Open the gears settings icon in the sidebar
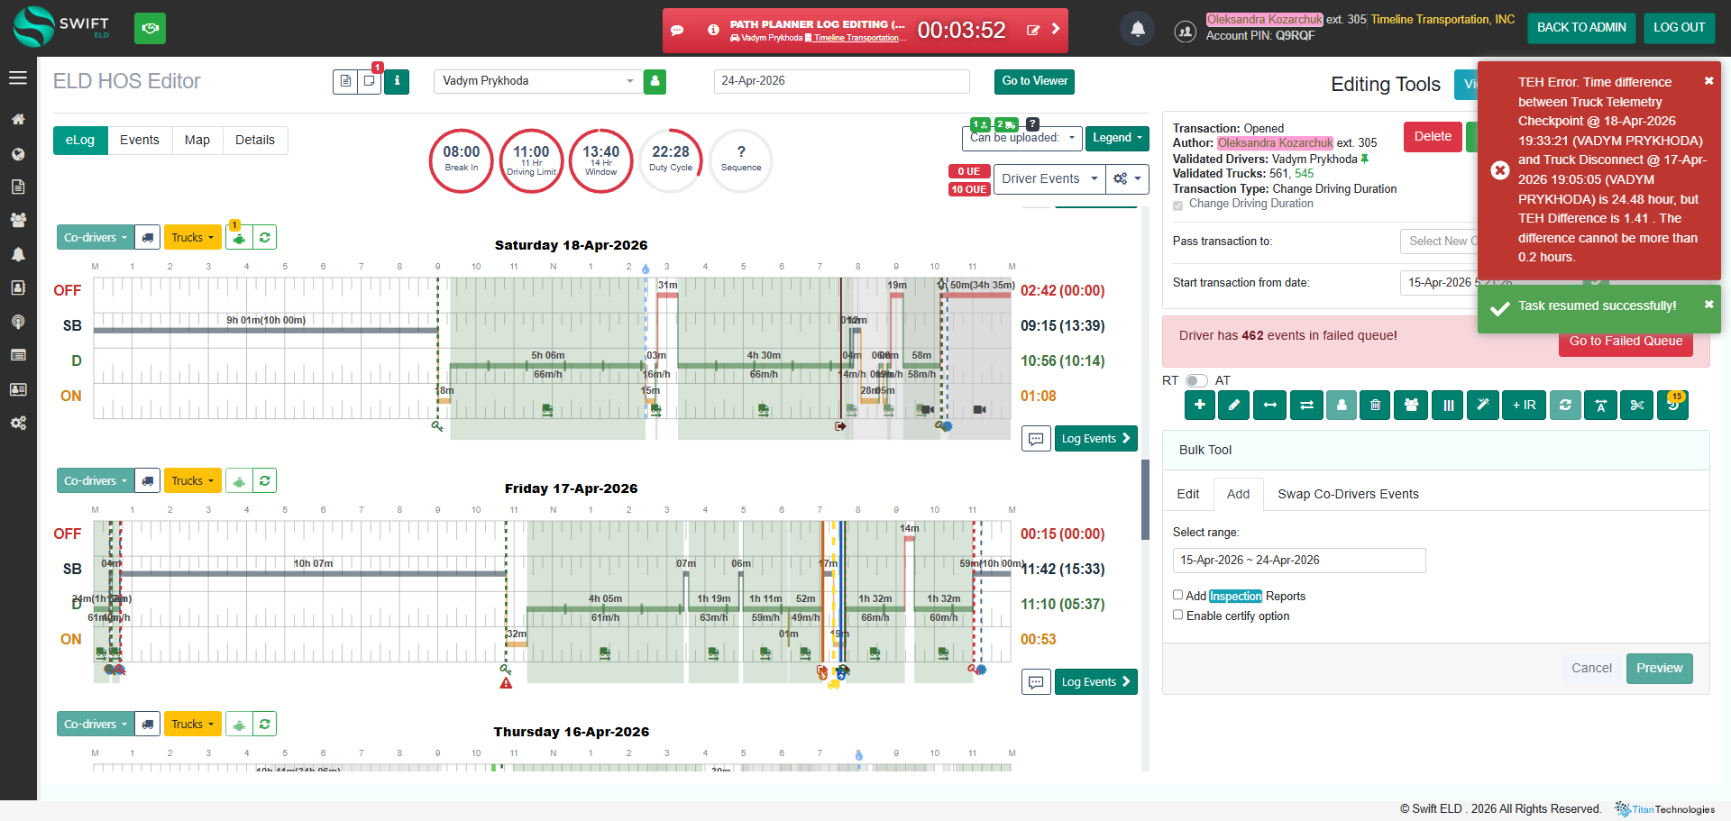The width and height of the screenshot is (1731, 821). point(18,423)
